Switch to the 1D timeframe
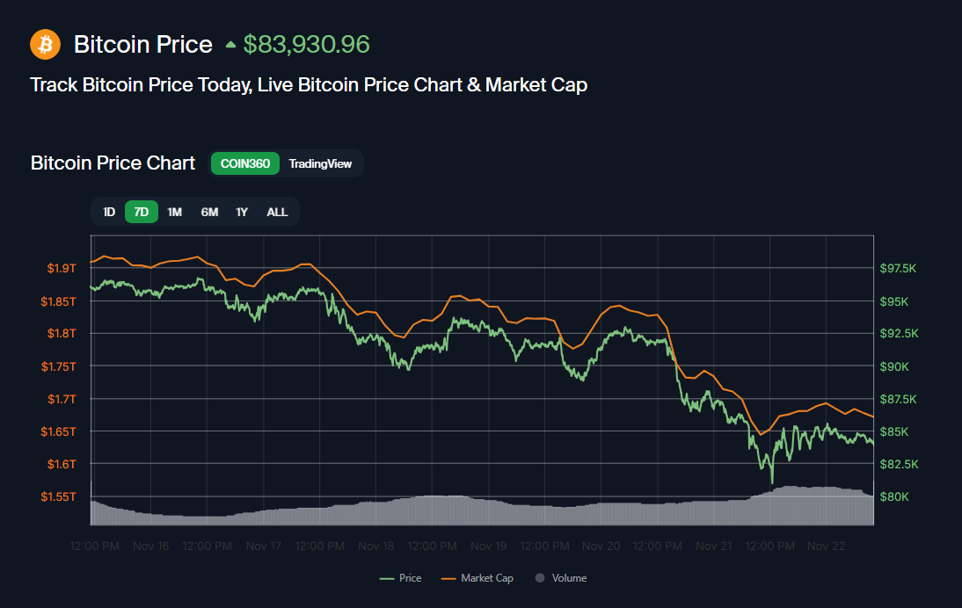The width and height of the screenshot is (962, 608). pyautogui.click(x=109, y=212)
